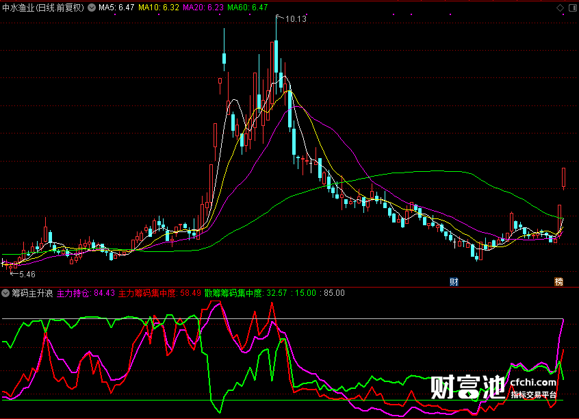Select the MA10: 6.32 label
579x419 pixels.
[159, 8]
